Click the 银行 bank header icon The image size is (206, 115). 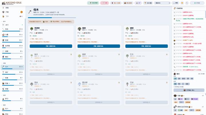175,74
